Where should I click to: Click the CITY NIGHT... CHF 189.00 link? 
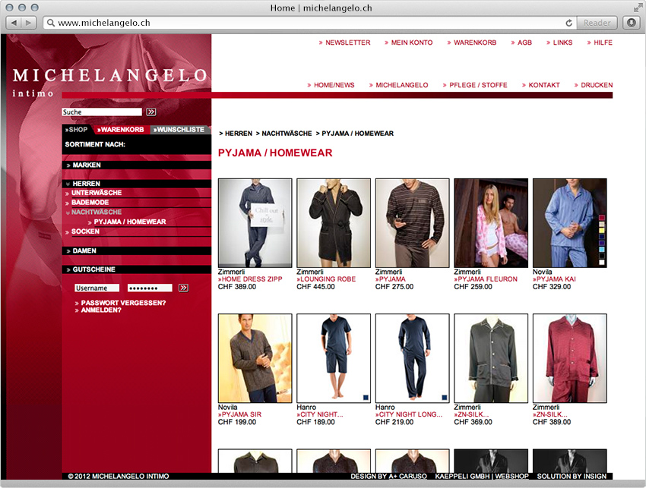pyautogui.click(x=320, y=414)
